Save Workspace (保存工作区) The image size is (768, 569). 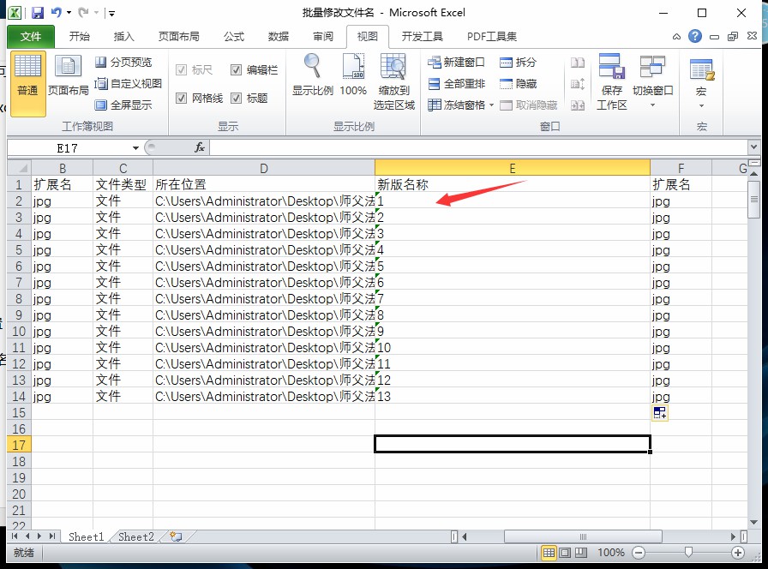(x=612, y=81)
